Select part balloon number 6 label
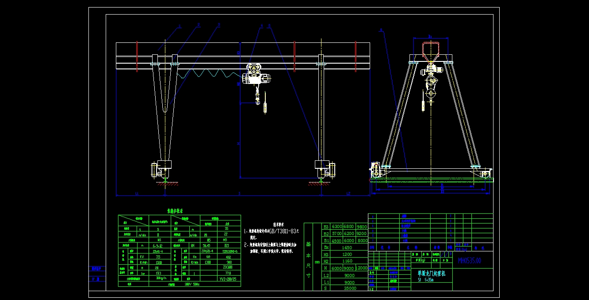This screenshot has width=589, height=300. [x=381, y=30]
